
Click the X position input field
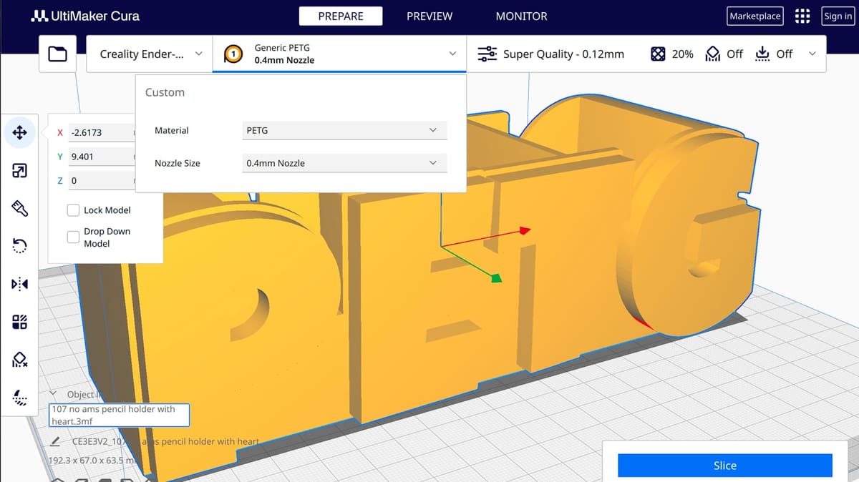pyautogui.click(x=101, y=132)
